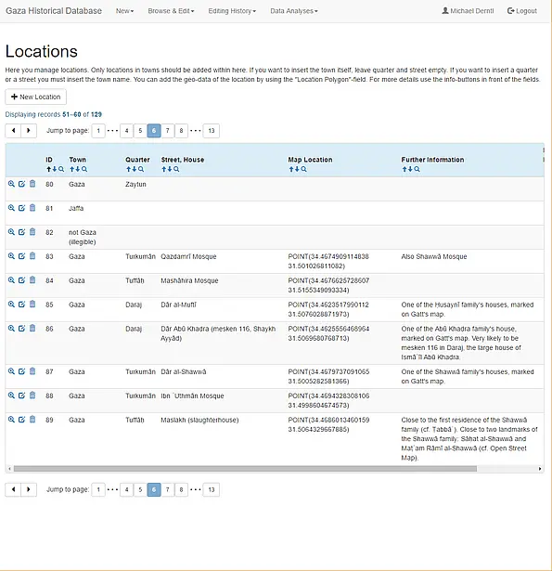Viewport: 552px width, 571px height.
Task: Delete location record 83 Qazdamri Mosque
Action: pos(32,256)
